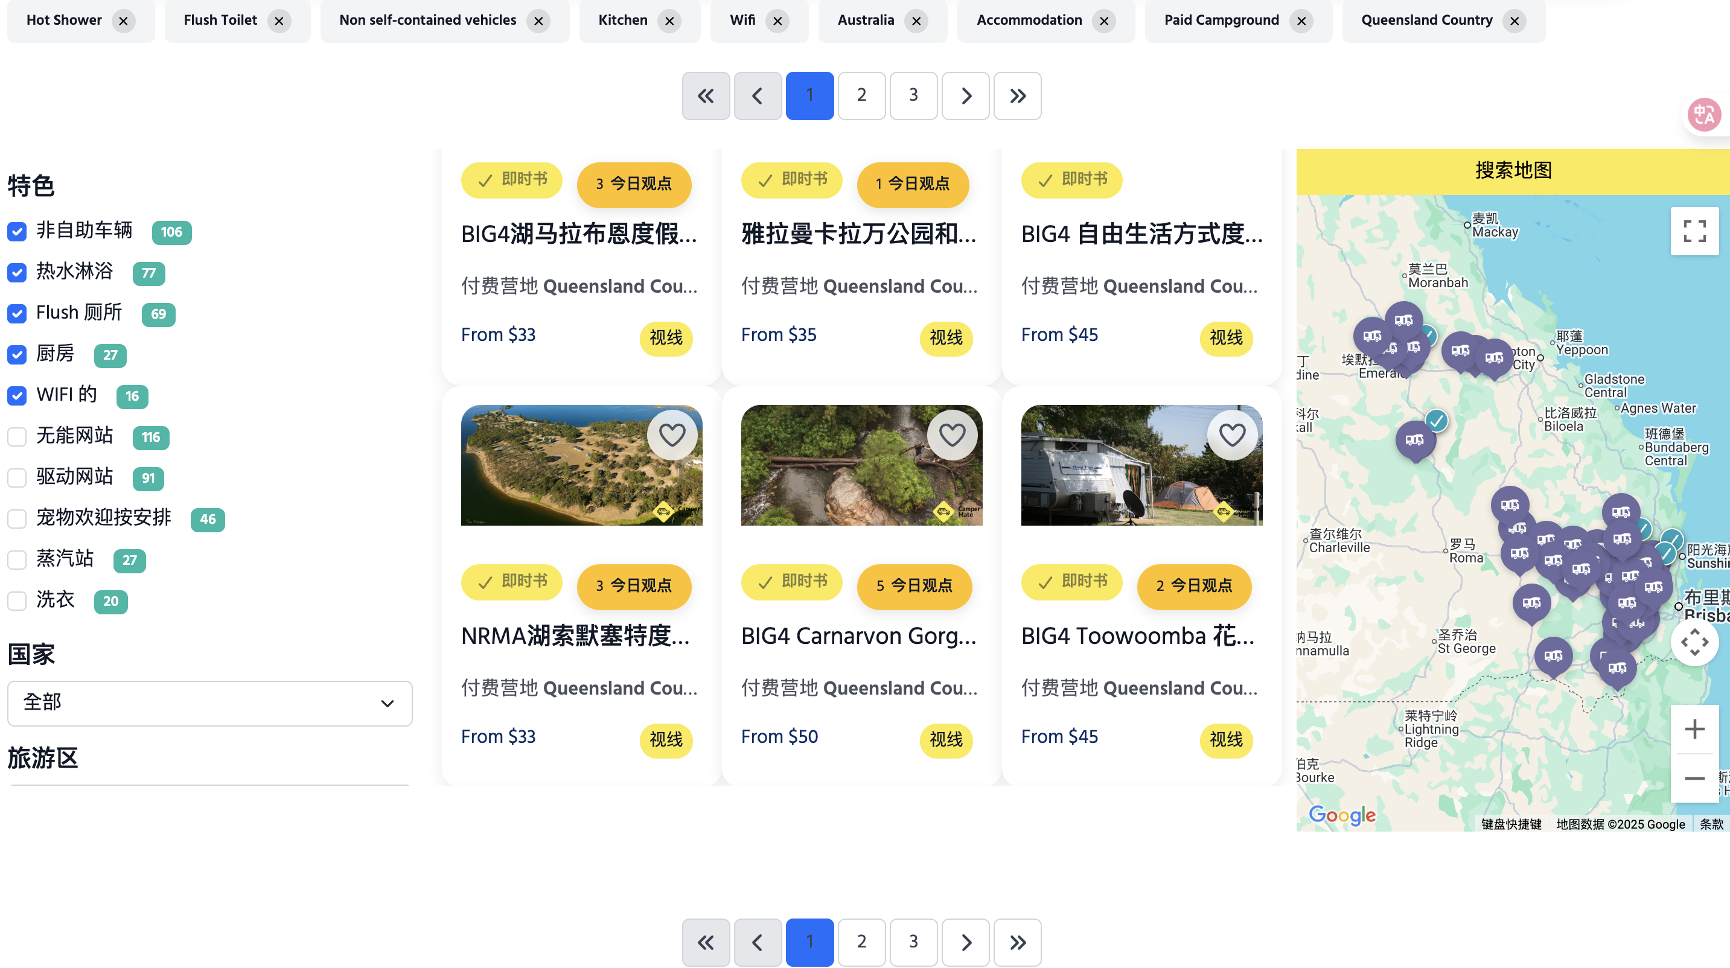Remove the Kitchen filter chip

click(669, 21)
